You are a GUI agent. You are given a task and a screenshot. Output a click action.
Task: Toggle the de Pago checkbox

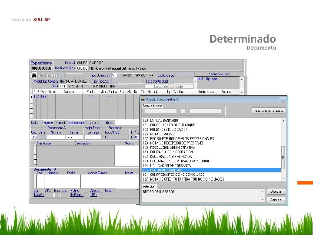tap(86, 195)
